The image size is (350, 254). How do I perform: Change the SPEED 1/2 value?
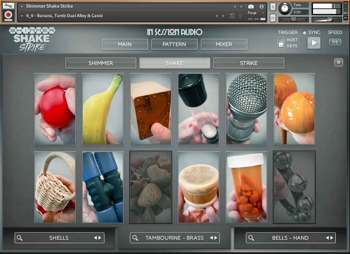click(x=335, y=42)
